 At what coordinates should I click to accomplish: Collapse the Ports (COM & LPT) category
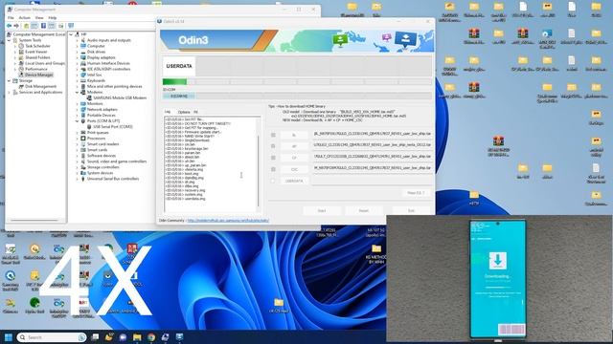[x=77, y=121]
